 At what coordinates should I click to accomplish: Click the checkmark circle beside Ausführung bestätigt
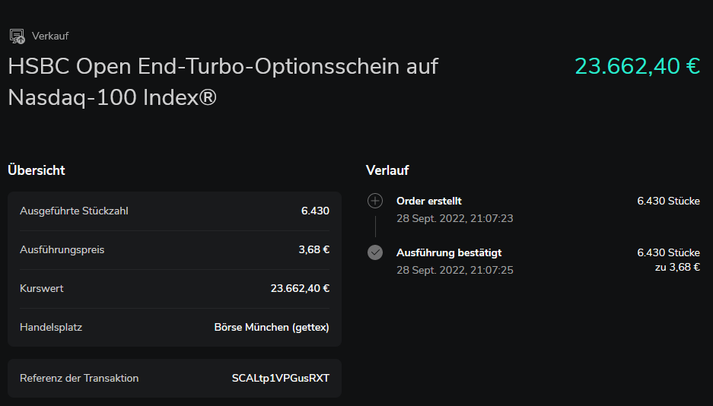click(375, 252)
